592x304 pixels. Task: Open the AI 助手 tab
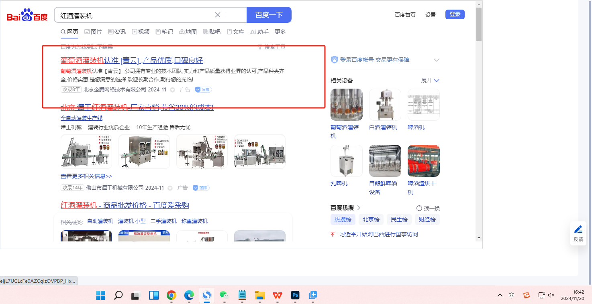(259, 32)
